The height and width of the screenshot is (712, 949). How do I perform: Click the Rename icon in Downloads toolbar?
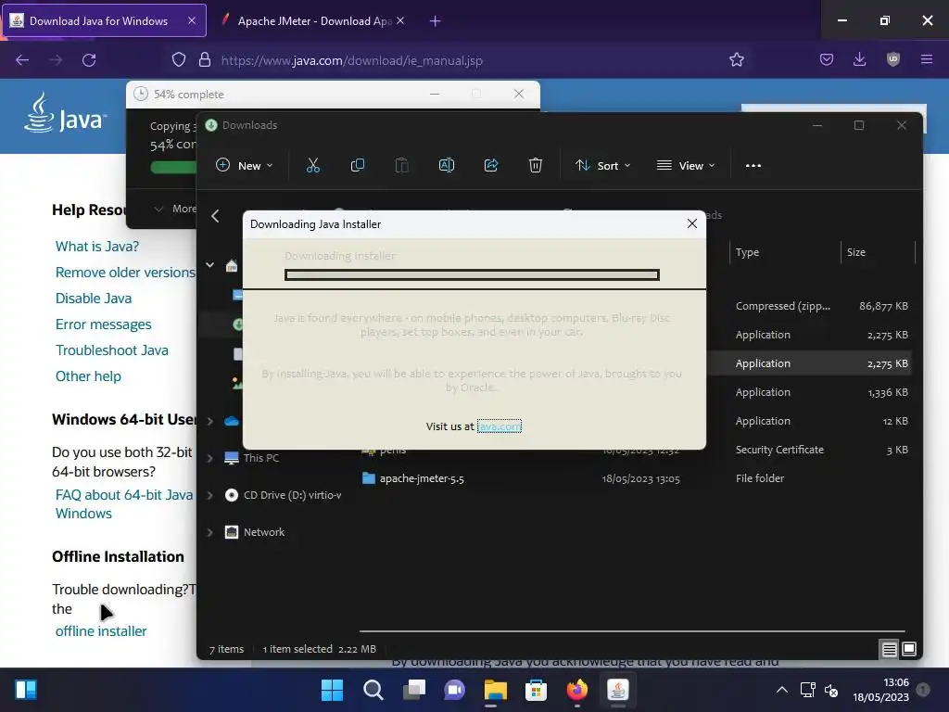447,165
